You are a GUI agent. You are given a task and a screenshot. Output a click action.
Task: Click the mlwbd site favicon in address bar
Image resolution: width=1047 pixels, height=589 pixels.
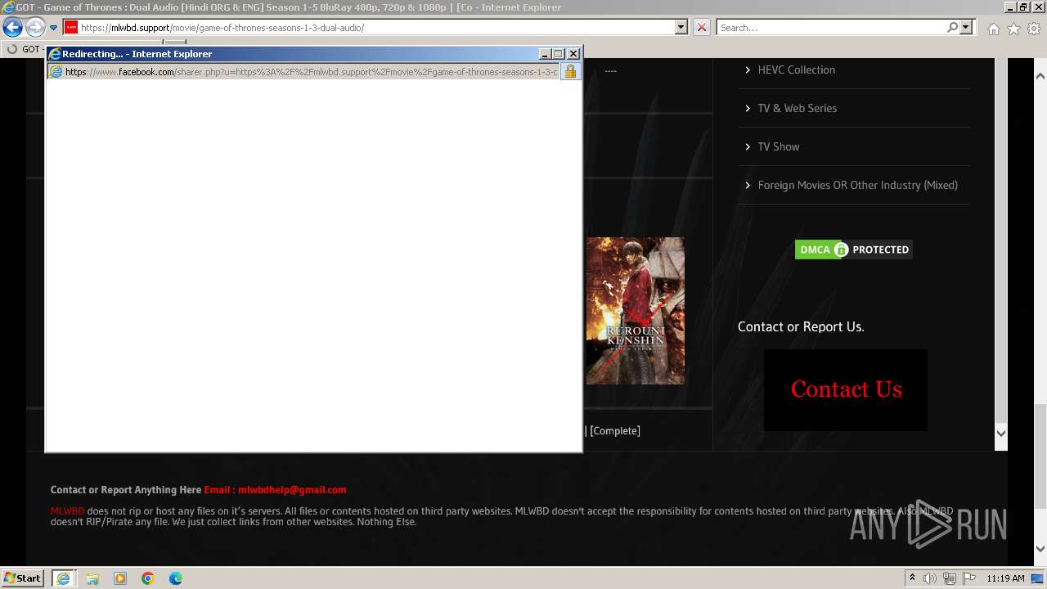click(x=71, y=28)
